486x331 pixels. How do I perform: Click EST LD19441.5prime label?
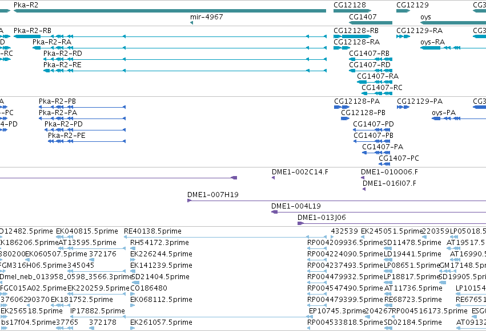pos(412,254)
